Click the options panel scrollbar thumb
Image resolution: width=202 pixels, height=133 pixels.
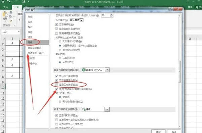coord(179,72)
